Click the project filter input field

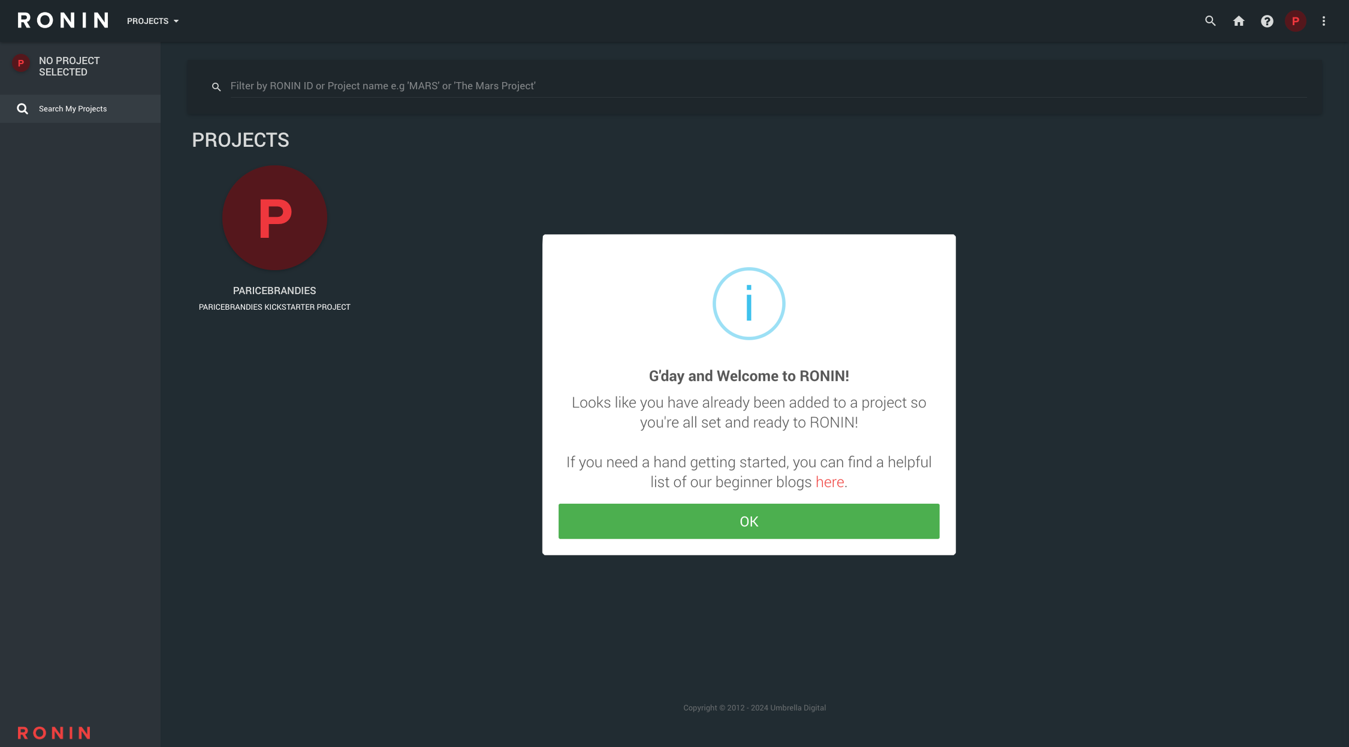(x=767, y=86)
